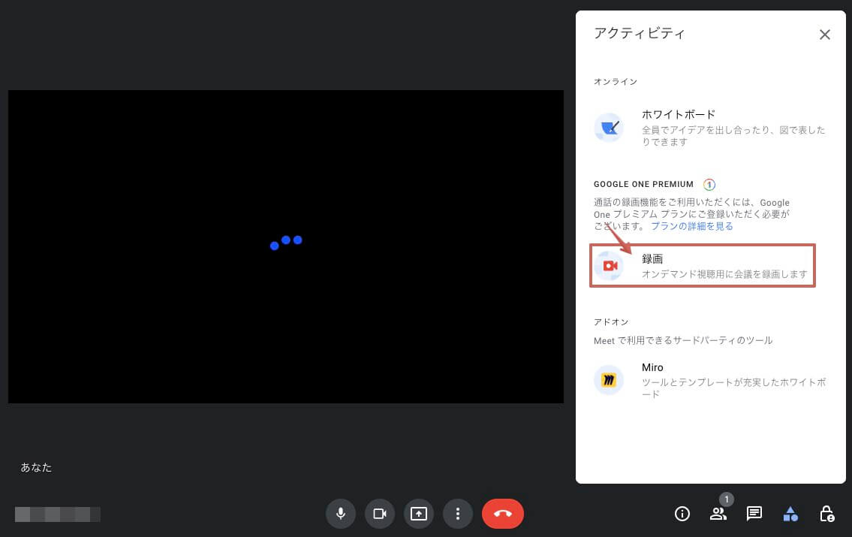Viewport: 852px width, 537px height.
Task: Mute the microphone
Action: coord(341,514)
